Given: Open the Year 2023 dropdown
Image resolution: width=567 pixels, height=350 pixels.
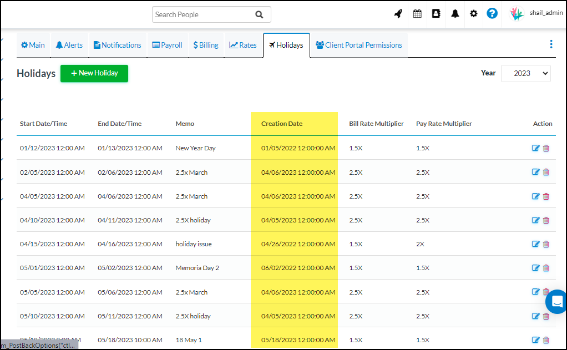Looking at the screenshot, I should (x=525, y=73).
